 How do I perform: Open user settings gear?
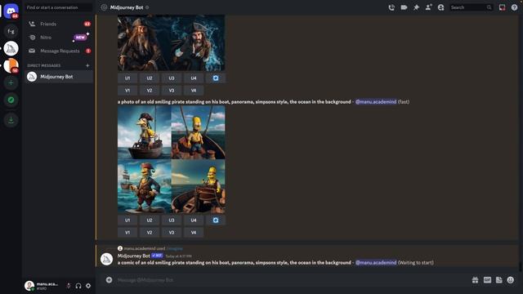click(x=88, y=286)
